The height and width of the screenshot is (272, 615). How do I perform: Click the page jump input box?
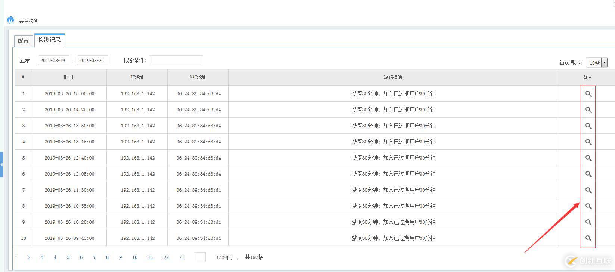(200, 257)
